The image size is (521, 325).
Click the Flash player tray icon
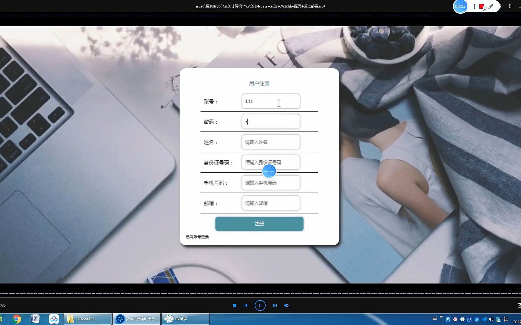coord(477,319)
